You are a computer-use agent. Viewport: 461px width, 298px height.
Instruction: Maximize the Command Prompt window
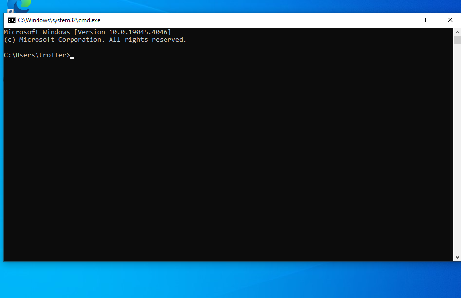coord(428,20)
